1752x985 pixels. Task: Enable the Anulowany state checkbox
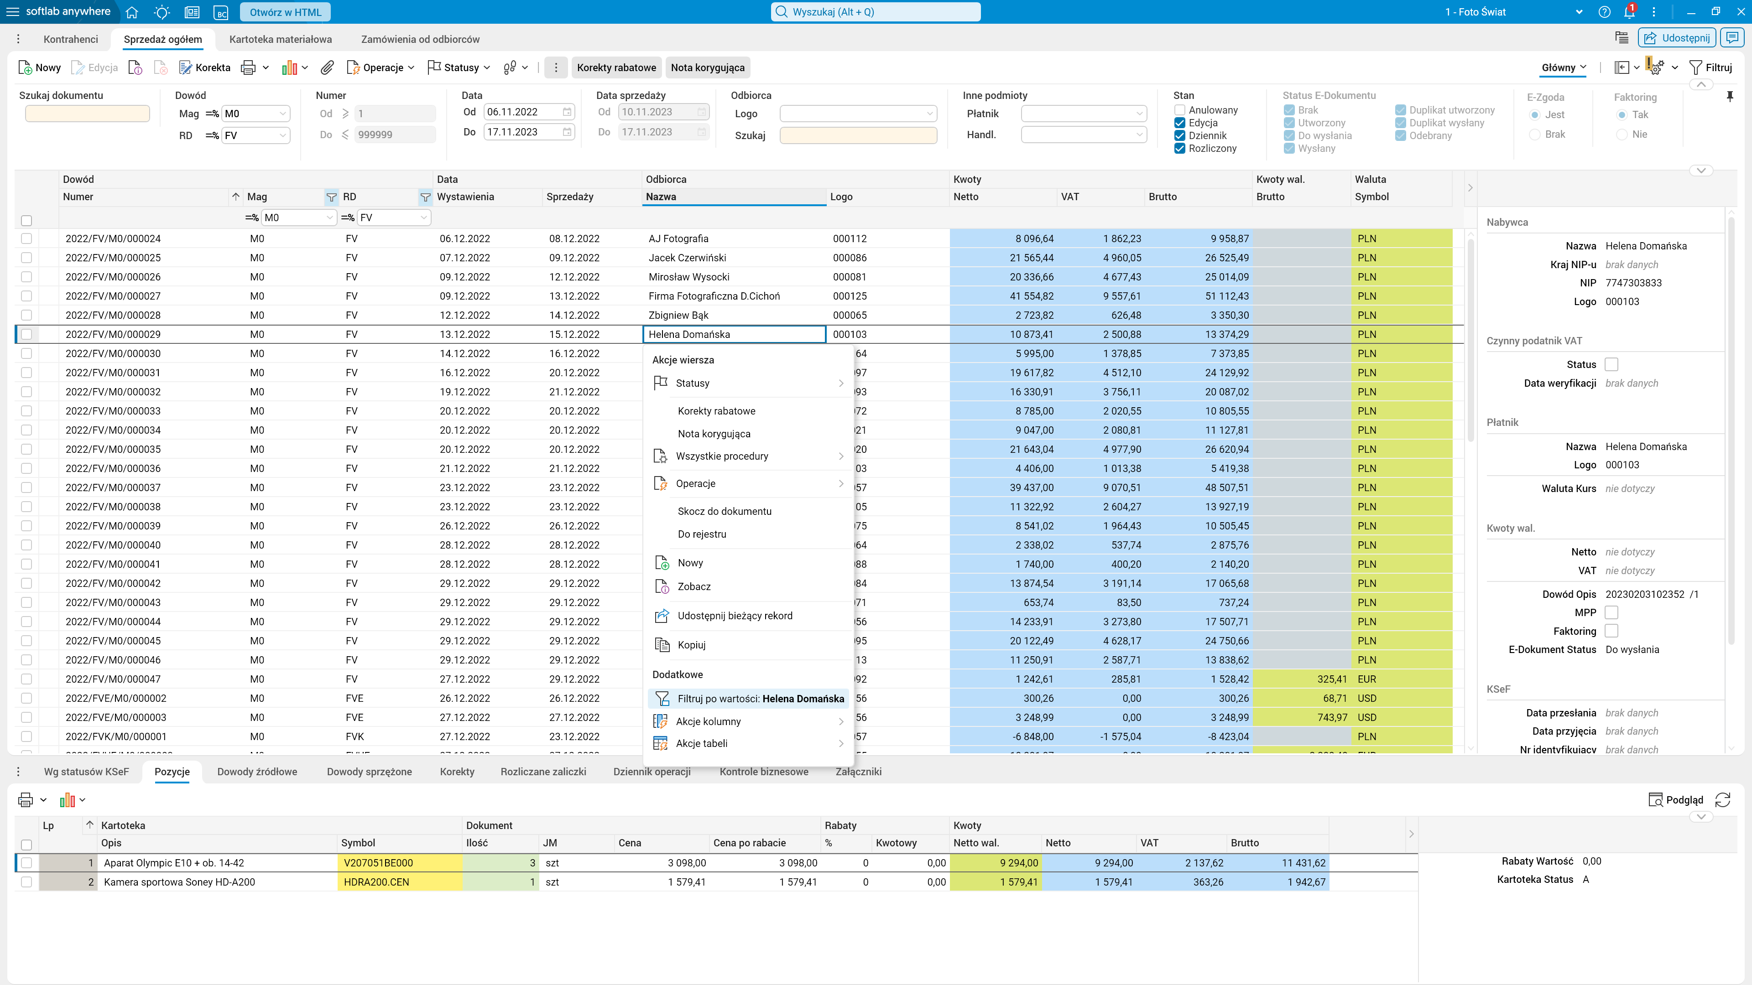[1180, 110]
